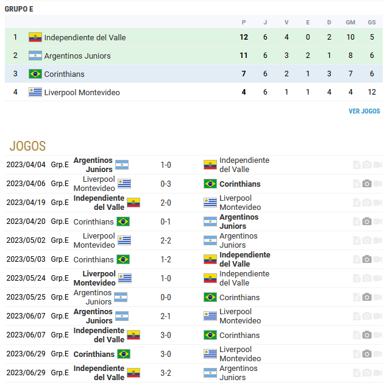Click the 2023/05/24 match date
The height and width of the screenshot is (385, 384).
[26, 278]
